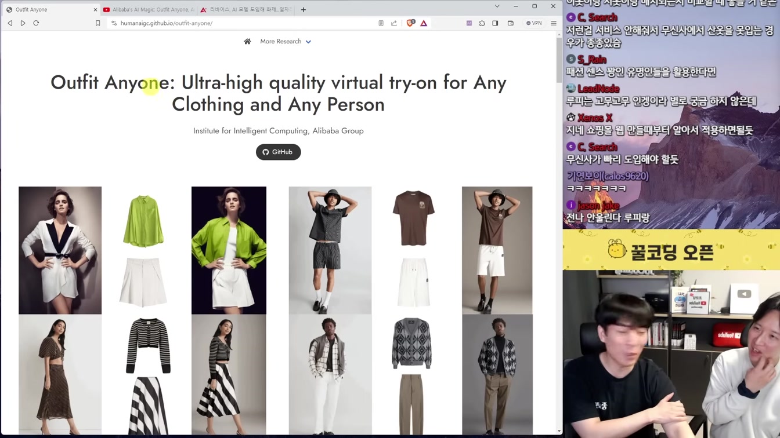Screen dimensions: 780x438
Task: Reload the Outfit Anyone page
Action: coord(36,23)
